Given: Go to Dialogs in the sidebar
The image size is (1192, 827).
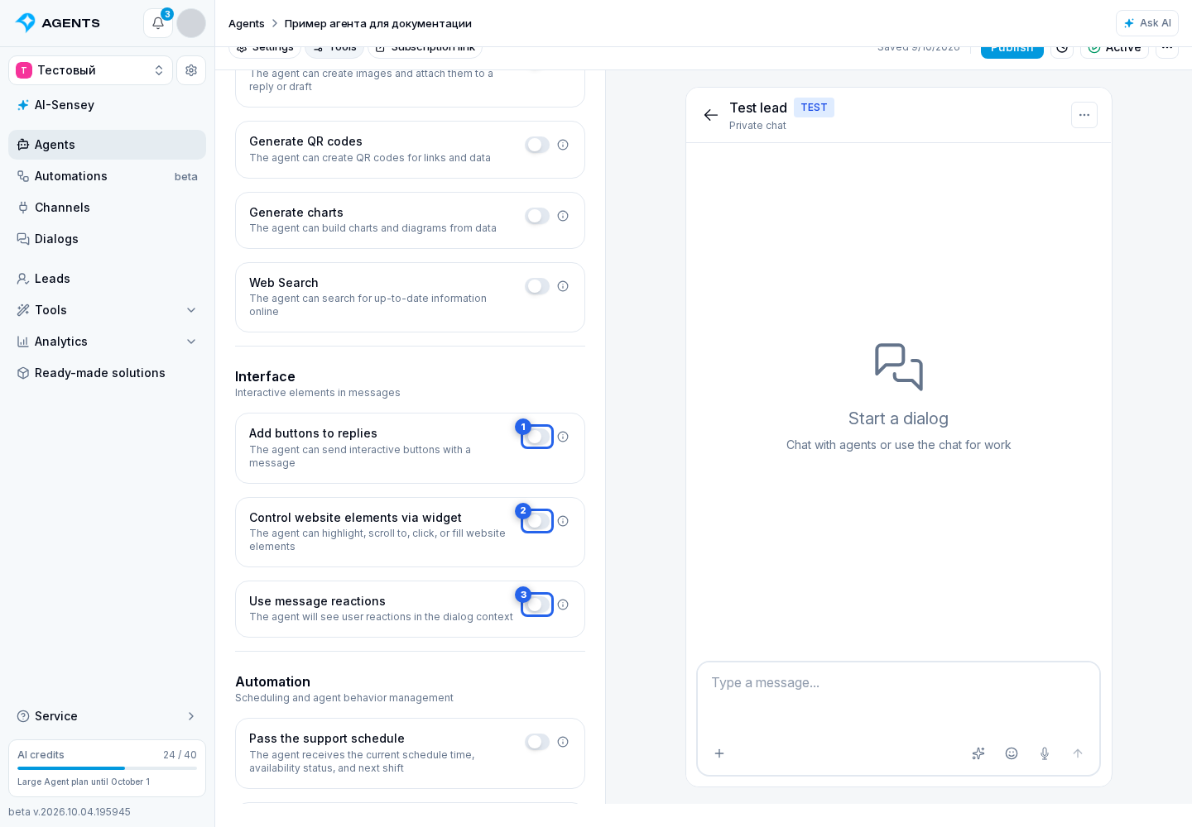Looking at the screenshot, I should coord(107,239).
